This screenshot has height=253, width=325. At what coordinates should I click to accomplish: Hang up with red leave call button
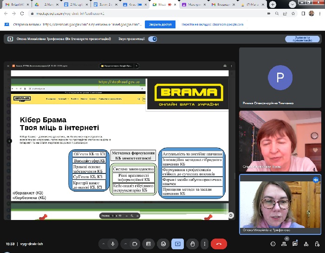219,243
